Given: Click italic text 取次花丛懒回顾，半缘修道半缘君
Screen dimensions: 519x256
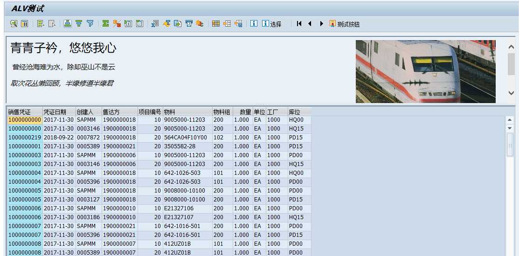Looking at the screenshot, I should coord(62,83).
